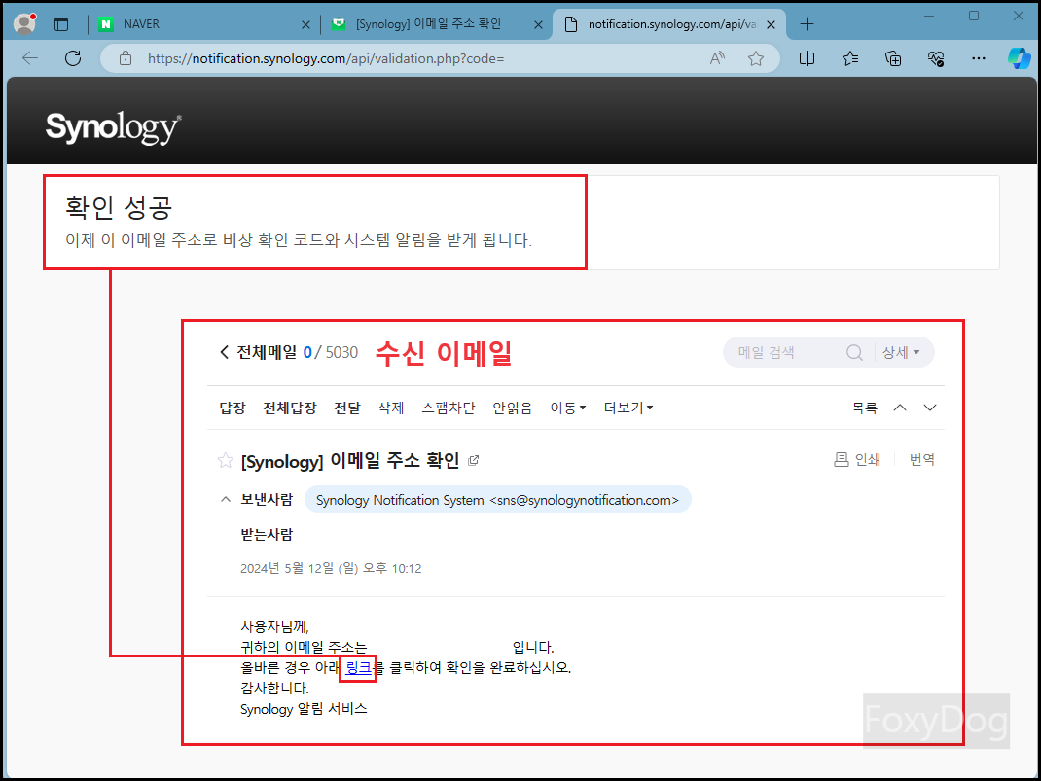
Task: Collapse the 보낸사람 sender details
Action: click(226, 499)
